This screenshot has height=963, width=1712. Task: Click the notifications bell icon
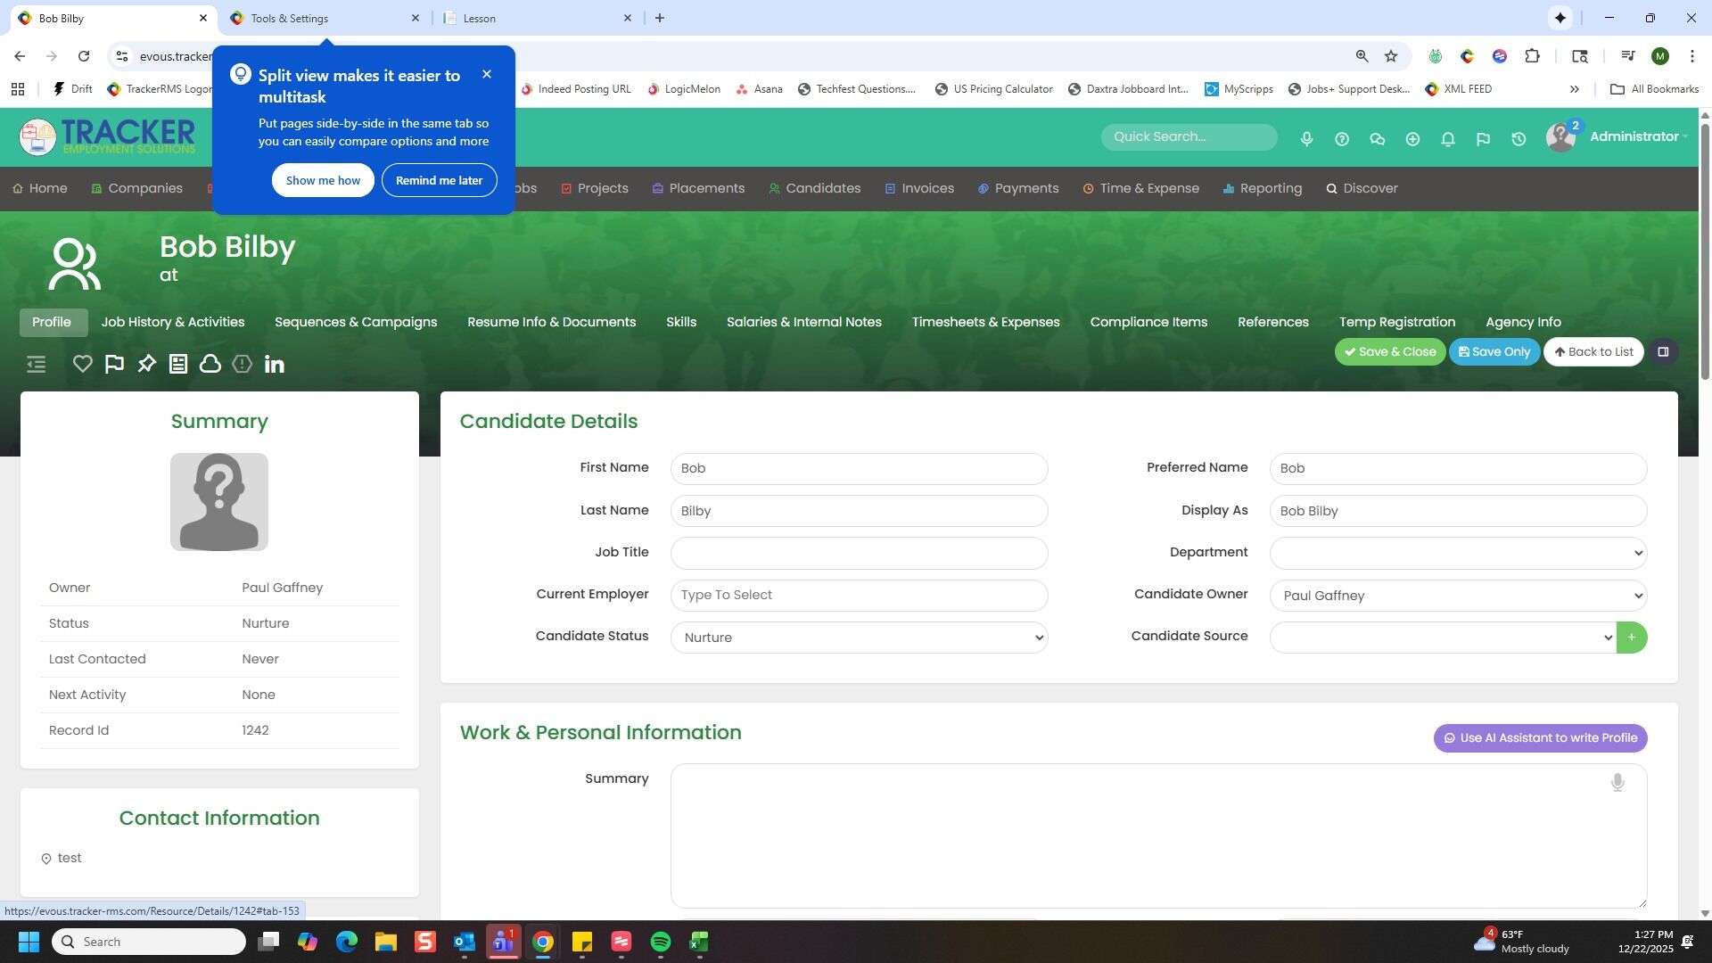1448,139
